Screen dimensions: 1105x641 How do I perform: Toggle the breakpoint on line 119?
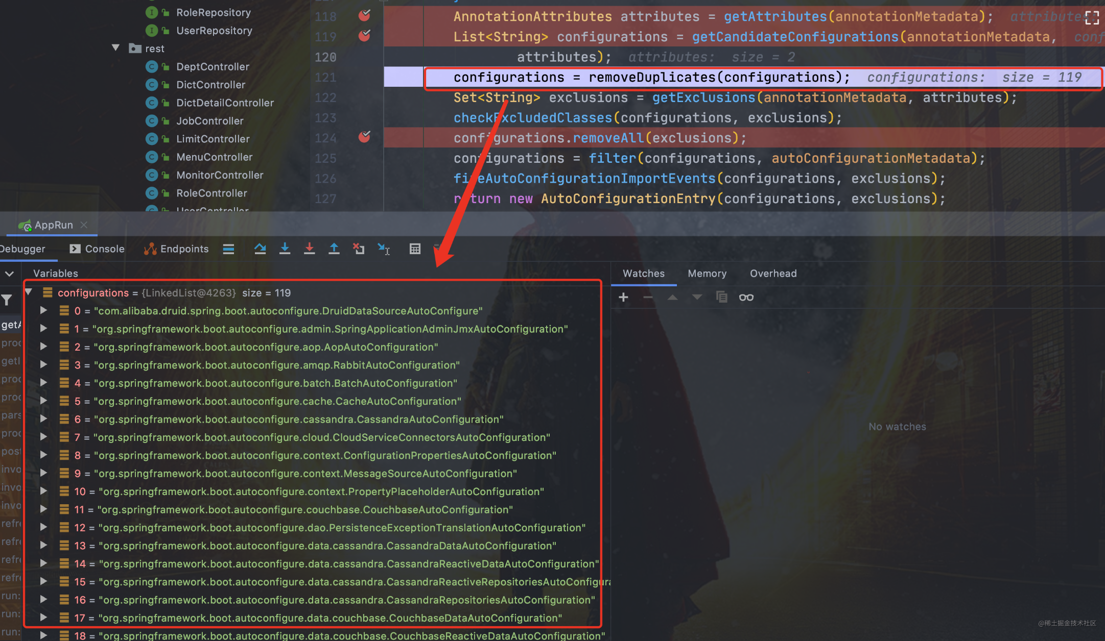coord(364,36)
